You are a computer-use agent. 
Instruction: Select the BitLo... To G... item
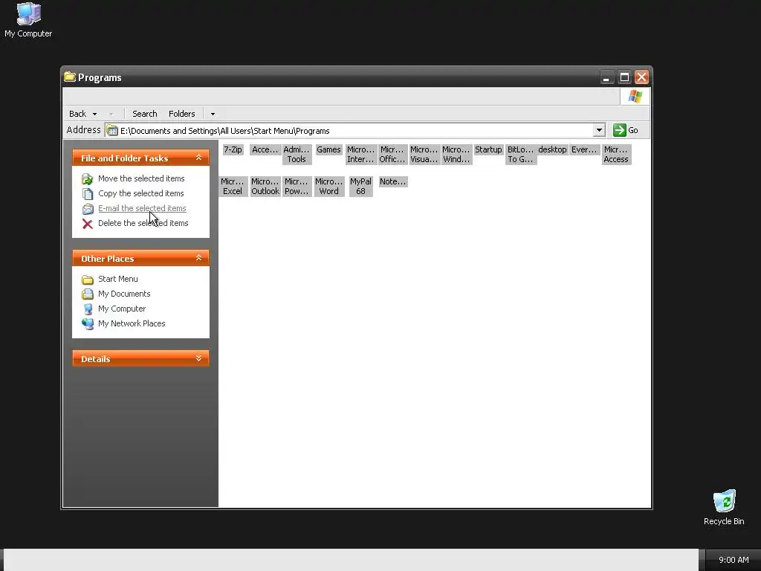point(520,155)
